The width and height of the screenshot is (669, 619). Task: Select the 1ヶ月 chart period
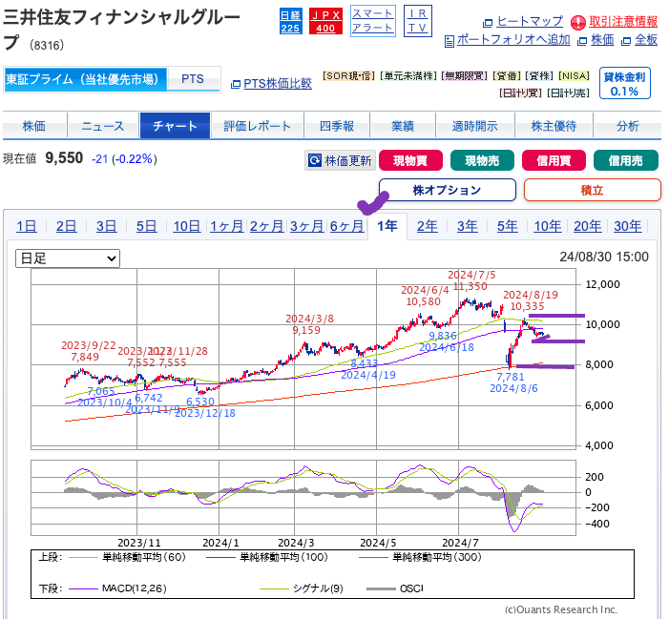[226, 226]
